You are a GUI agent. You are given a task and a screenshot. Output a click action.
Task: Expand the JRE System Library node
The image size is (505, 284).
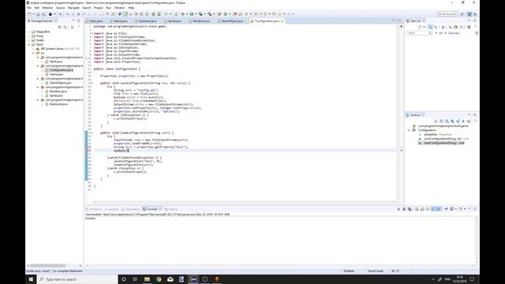tap(33, 49)
